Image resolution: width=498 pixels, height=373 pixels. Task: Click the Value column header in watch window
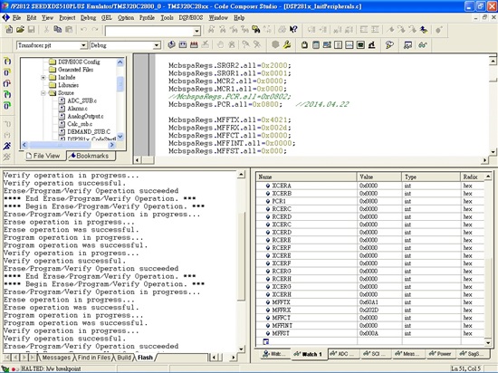click(379, 177)
